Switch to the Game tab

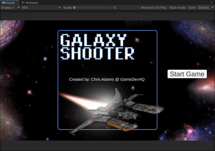click(10, 3)
